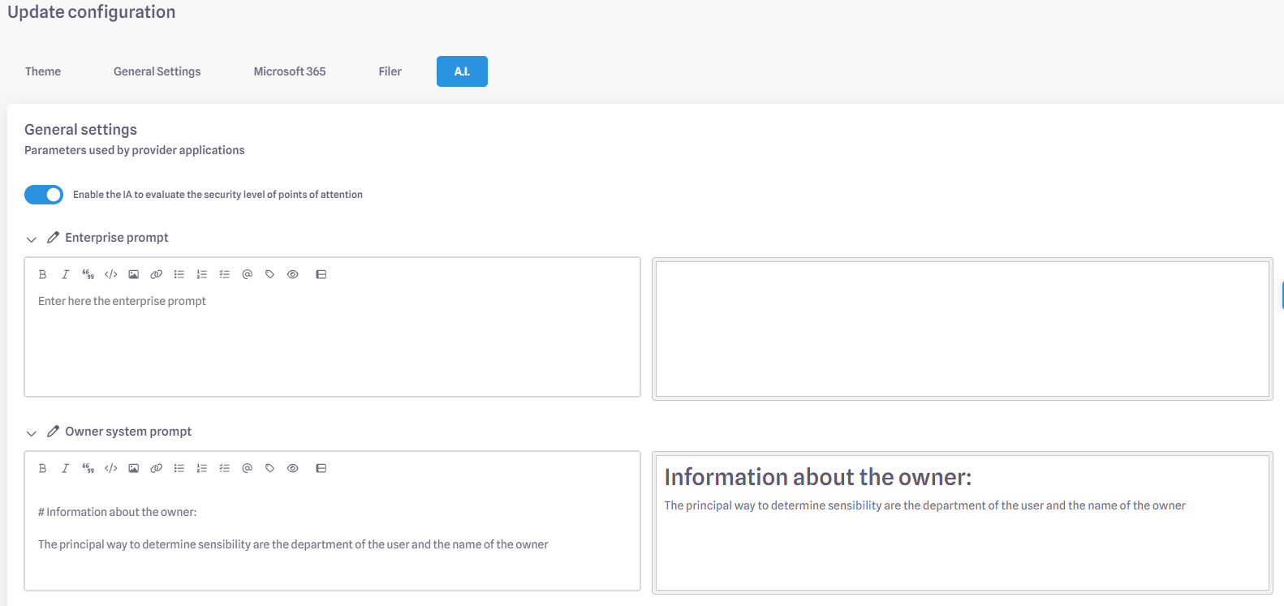This screenshot has width=1284, height=606.
Task: Insert mention in Owner system prompt editor
Action: pos(248,468)
